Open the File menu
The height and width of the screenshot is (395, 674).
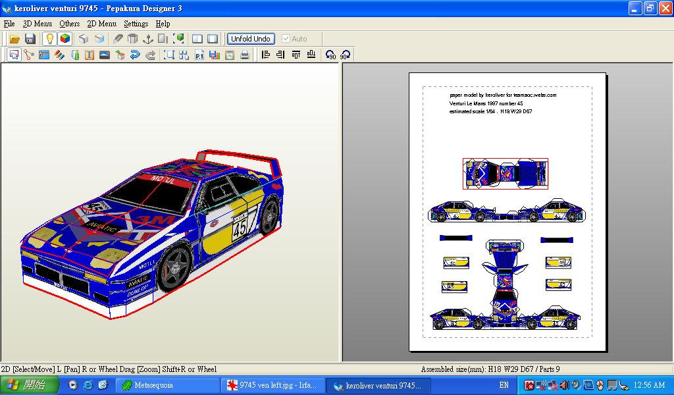coord(9,24)
